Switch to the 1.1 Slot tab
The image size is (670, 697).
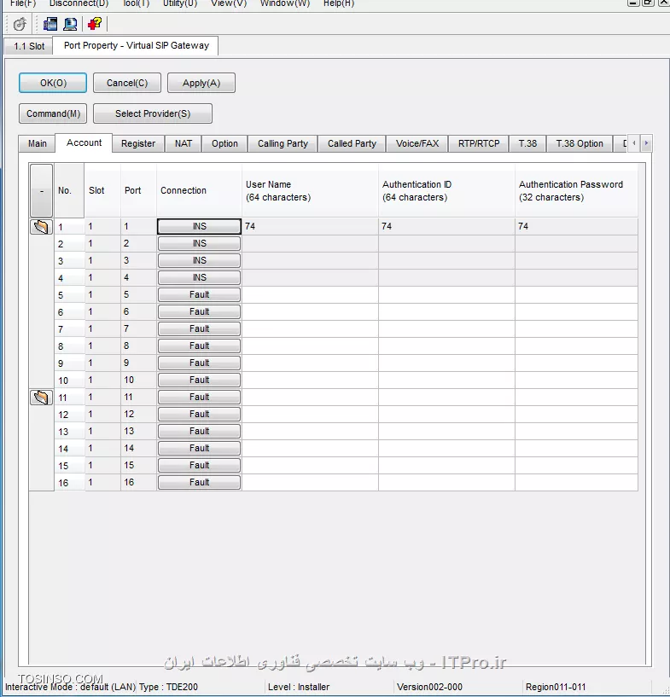coord(29,46)
